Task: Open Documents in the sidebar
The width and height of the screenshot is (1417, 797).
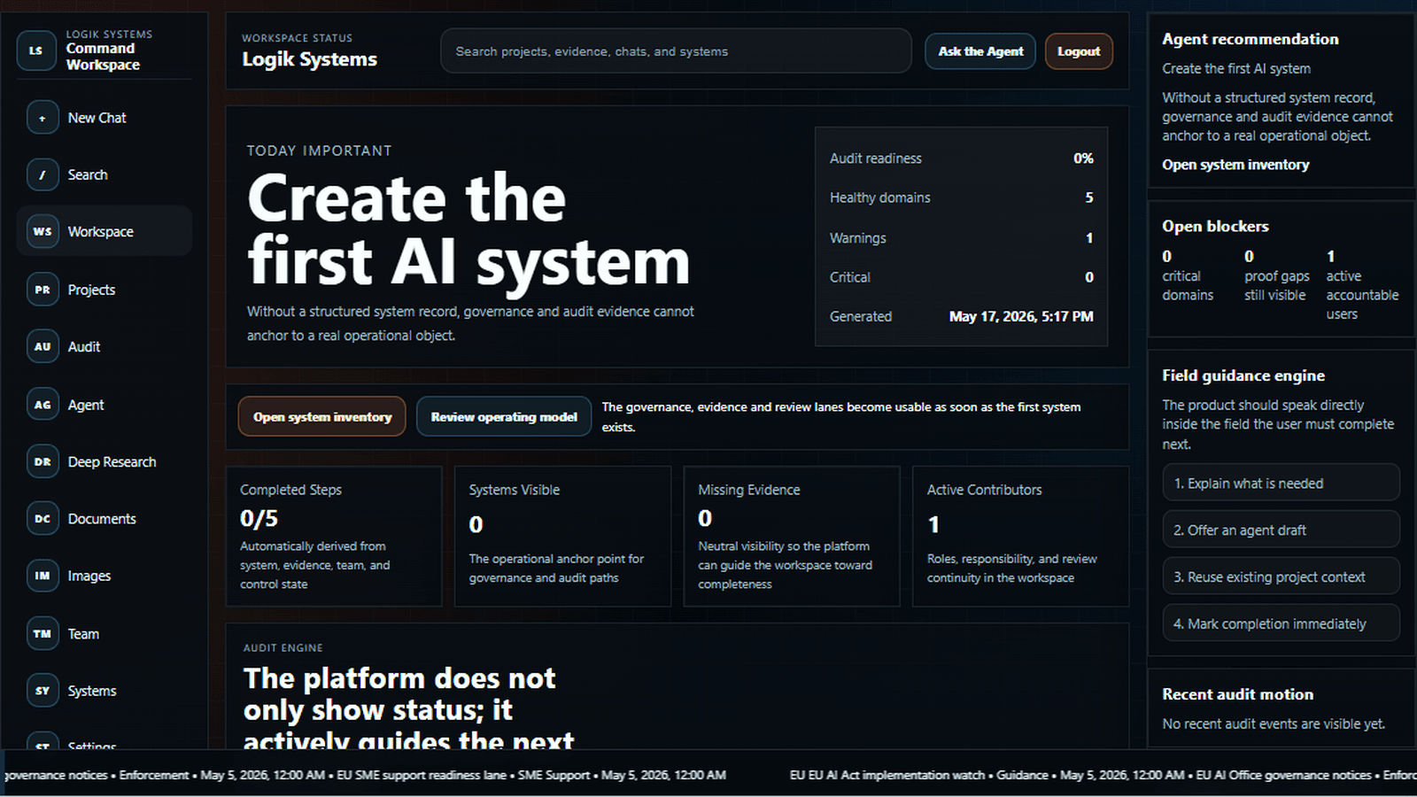Action: [x=105, y=518]
